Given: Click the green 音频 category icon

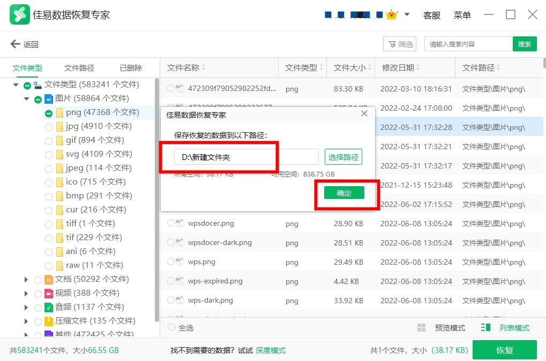Looking at the screenshot, I should [x=49, y=308].
